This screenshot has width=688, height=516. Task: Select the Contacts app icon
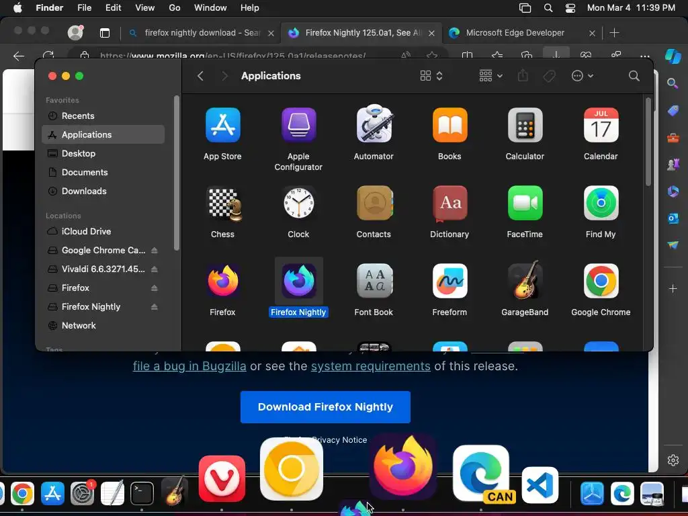tap(374, 203)
